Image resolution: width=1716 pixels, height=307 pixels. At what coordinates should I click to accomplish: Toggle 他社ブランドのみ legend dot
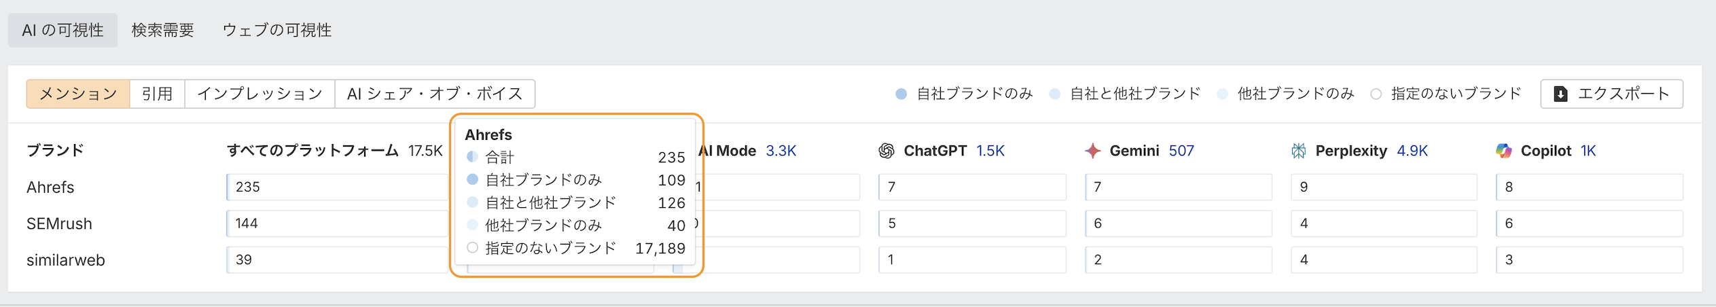1222,94
